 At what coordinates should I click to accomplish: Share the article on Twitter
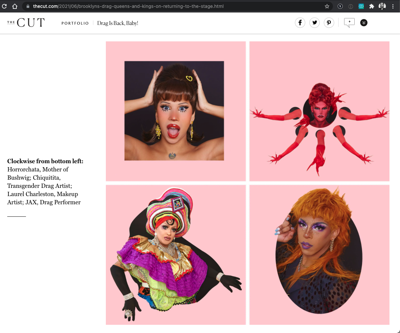(314, 23)
